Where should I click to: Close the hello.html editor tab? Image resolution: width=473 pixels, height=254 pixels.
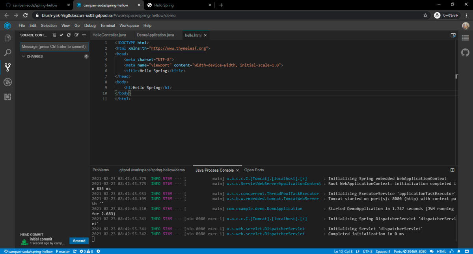click(x=205, y=35)
